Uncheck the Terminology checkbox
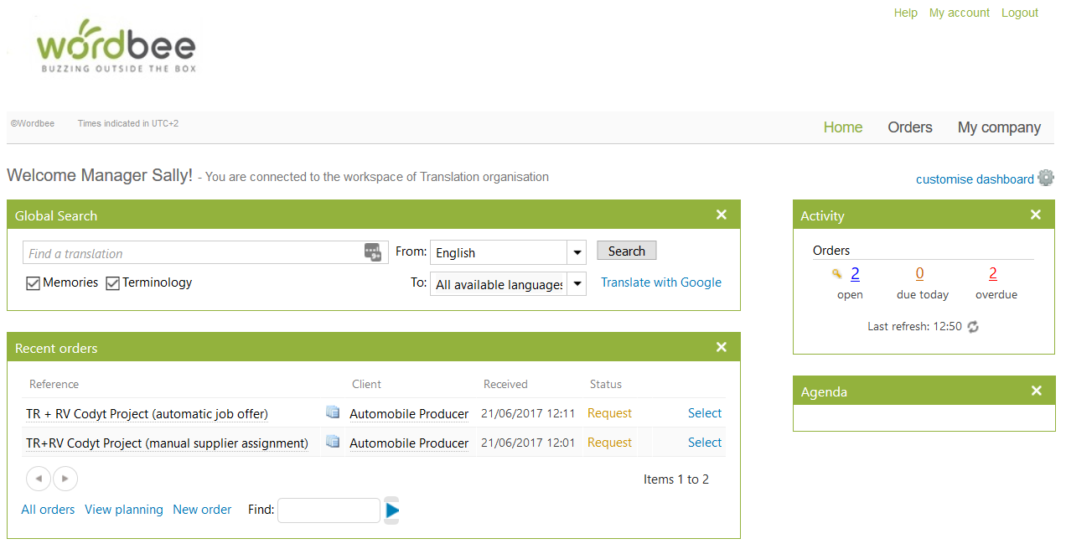The image size is (1066, 544). coord(113,283)
